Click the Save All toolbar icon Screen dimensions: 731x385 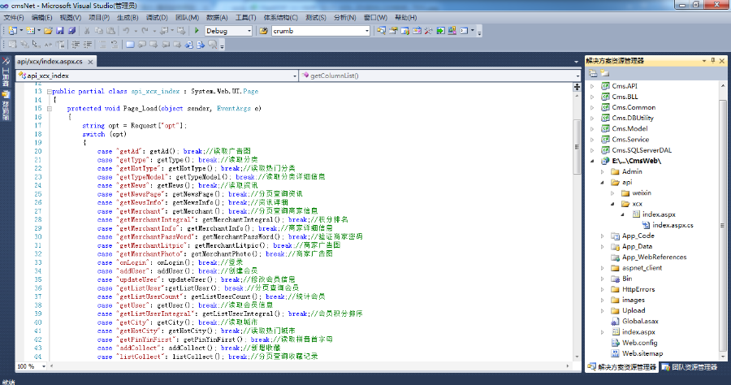(x=72, y=31)
